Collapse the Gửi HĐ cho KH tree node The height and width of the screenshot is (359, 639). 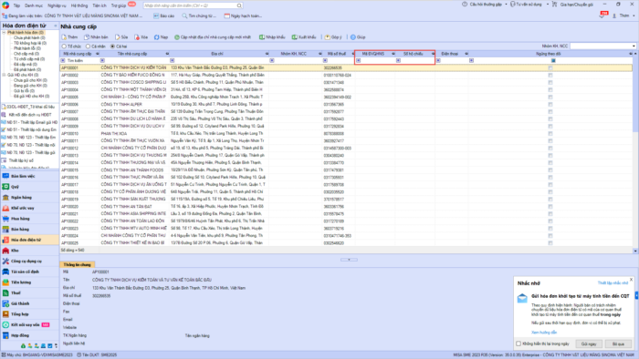click(x=4, y=75)
